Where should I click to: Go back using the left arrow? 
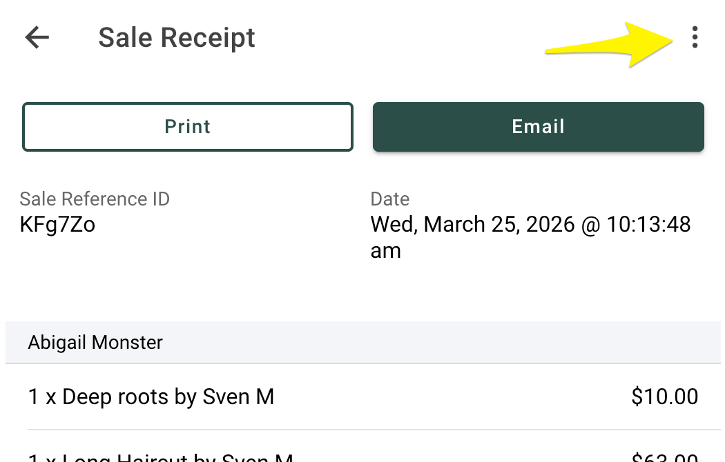[x=37, y=37]
